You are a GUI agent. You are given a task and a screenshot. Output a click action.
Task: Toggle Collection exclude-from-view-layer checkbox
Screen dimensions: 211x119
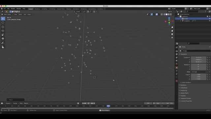tap(207, 17)
